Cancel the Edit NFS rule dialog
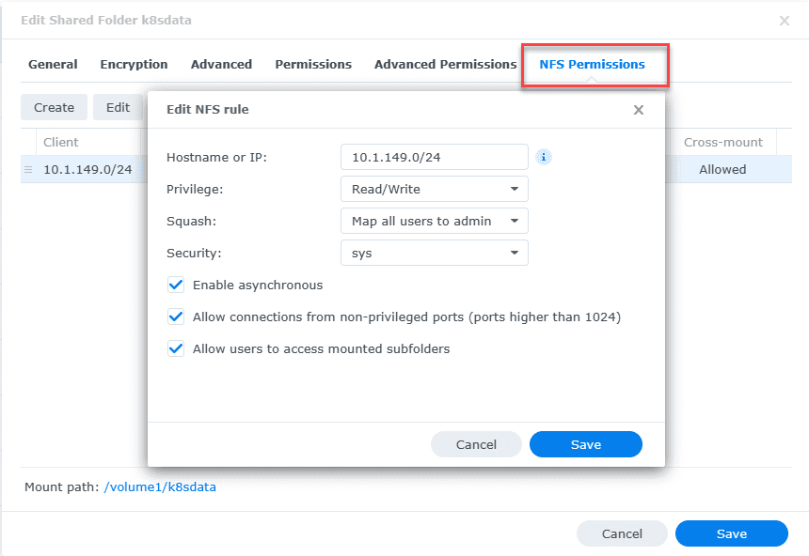This screenshot has height=556, width=809. click(476, 444)
